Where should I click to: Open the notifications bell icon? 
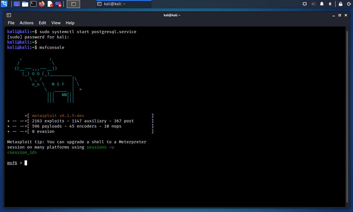pyautogui.click(x=322, y=4)
